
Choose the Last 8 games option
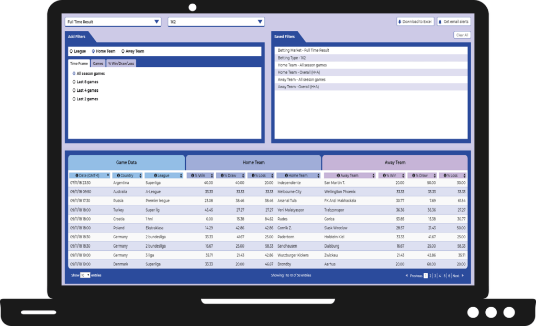pos(74,82)
